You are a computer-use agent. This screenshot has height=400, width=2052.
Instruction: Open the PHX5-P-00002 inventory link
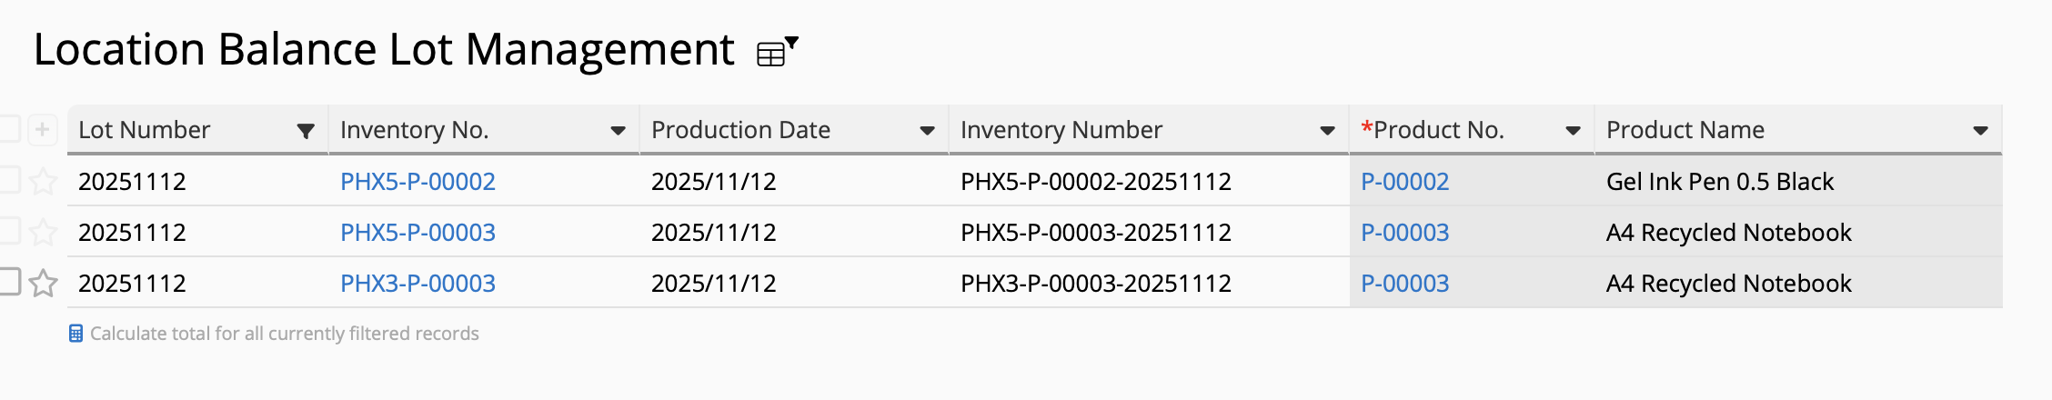[417, 182]
